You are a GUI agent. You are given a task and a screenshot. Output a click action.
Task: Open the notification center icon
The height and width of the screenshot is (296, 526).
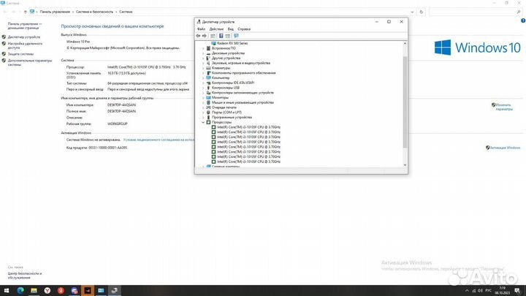pyautogui.click(x=518, y=291)
